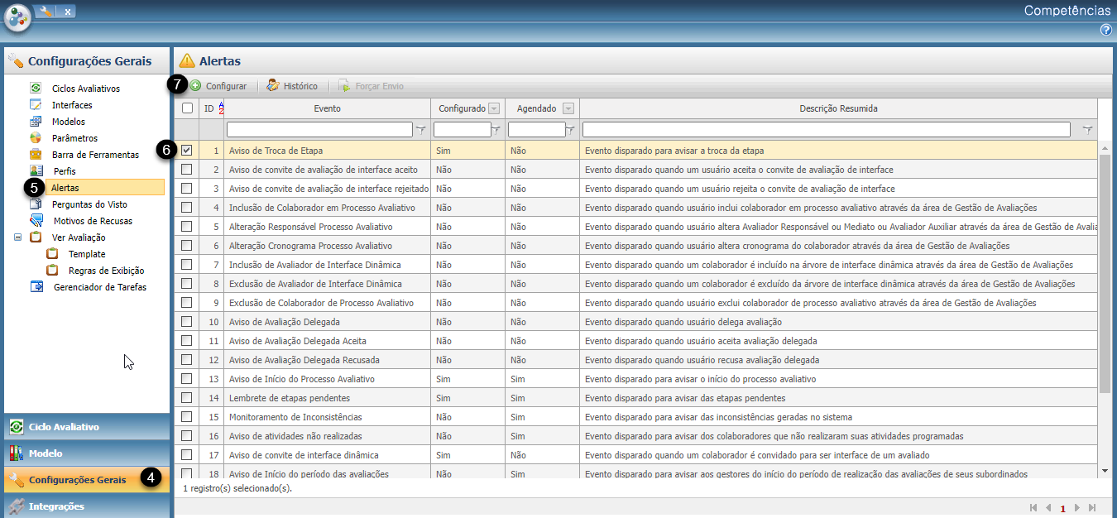Check the Aviso de Avaliação Delegada row checkbox
Viewport: 1117px width, 518px height.
(187, 321)
